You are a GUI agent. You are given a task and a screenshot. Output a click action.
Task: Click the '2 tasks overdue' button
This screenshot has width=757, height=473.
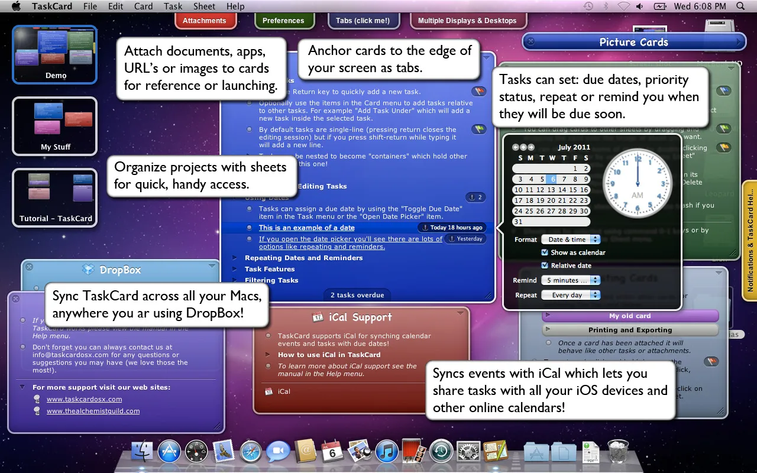click(357, 295)
